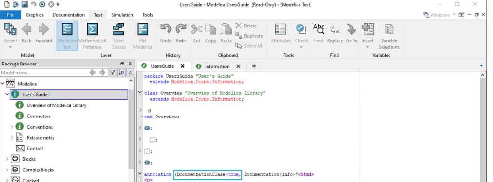493x182 pixels.
Task: Open the Recent models dropdown
Action: tap(10, 47)
